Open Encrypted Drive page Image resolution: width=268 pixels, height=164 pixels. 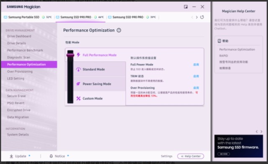click(18, 110)
